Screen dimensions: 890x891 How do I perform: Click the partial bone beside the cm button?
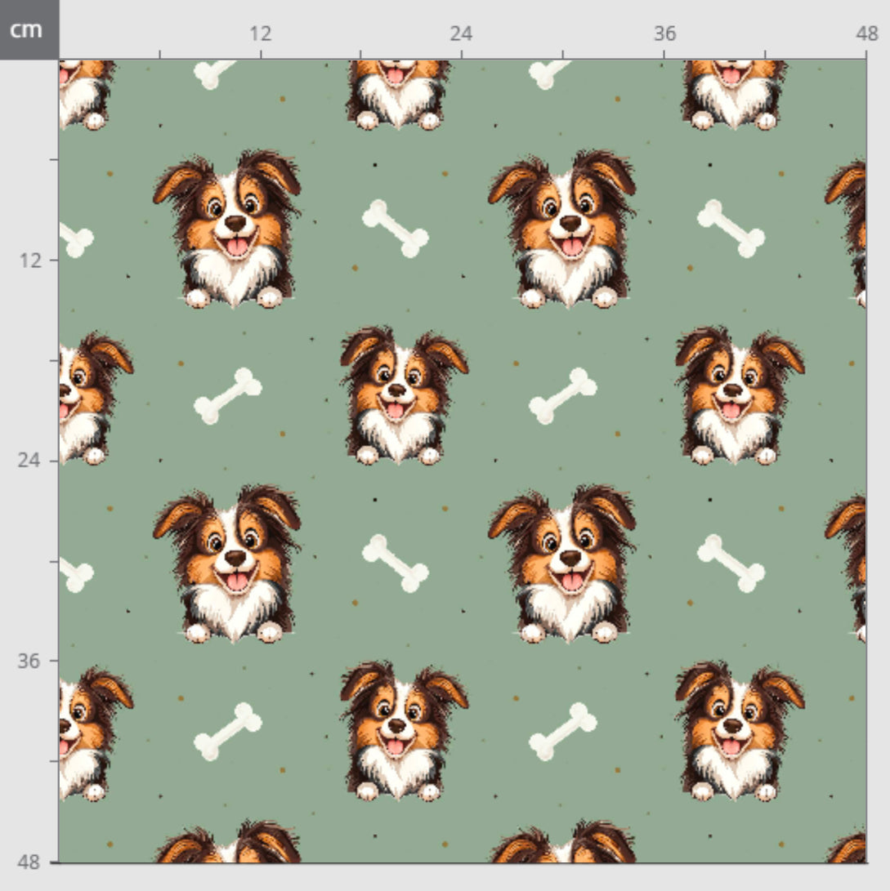pyautogui.click(x=214, y=74)
